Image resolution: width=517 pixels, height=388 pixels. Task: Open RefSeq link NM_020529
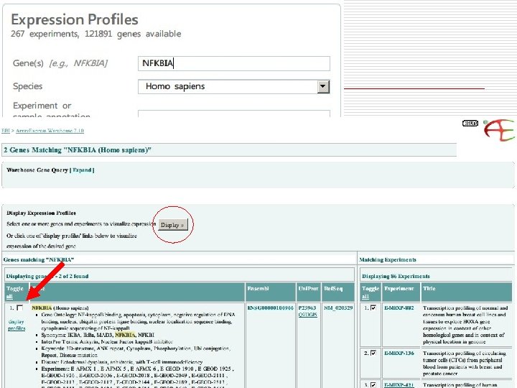[x=338, y=308]
